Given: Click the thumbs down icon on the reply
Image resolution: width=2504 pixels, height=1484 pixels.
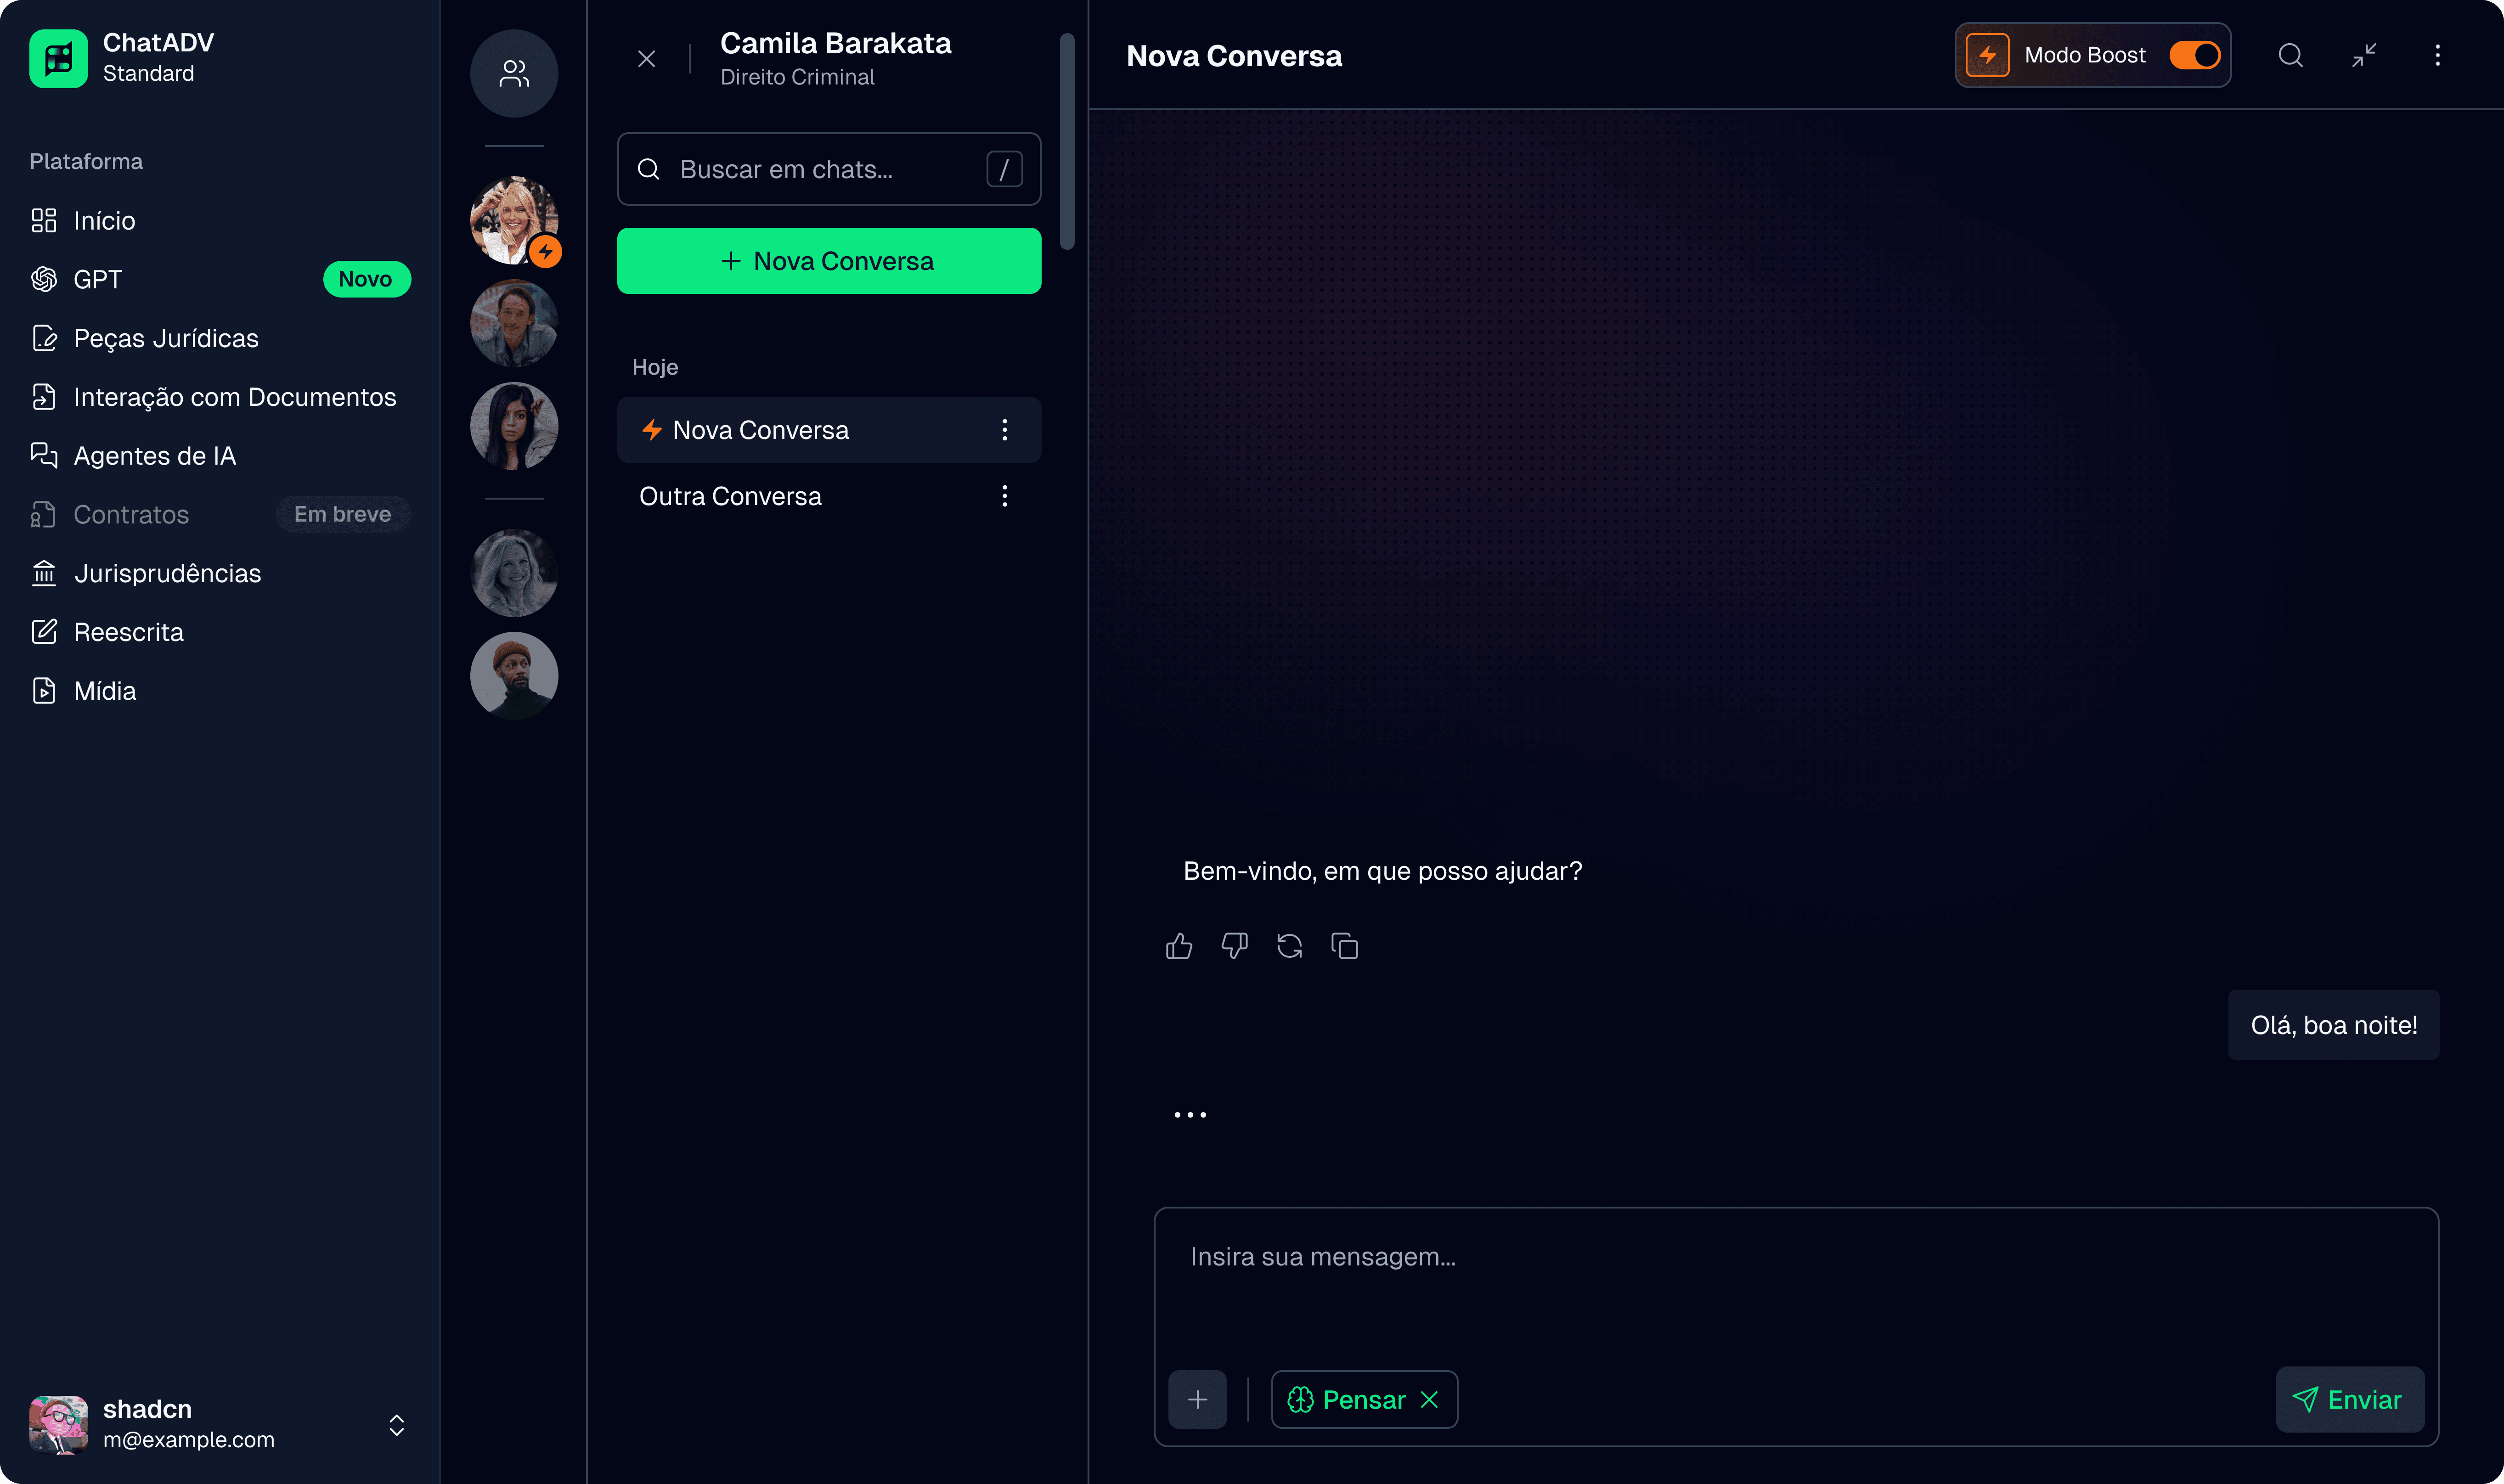Looking at the screenshot, I should 1234,946.
